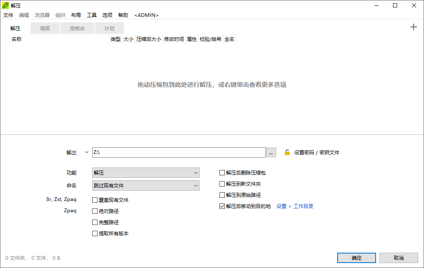Open the 选项 menu
This screenshot has height=268, width=424.
click(107, 15)
